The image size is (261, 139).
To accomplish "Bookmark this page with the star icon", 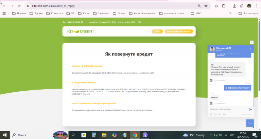I will pyautogui.click(x=206, y=6).
